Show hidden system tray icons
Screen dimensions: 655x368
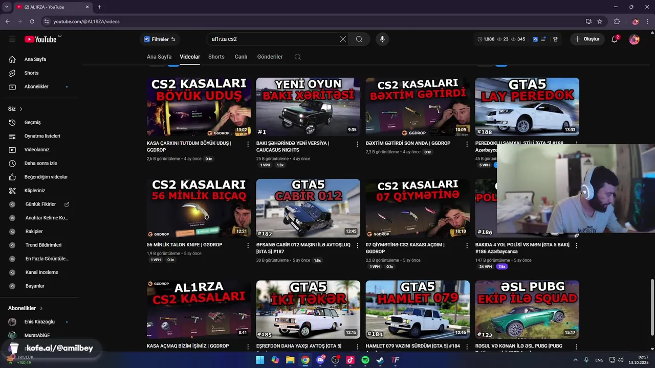click(x=575, y=360)
